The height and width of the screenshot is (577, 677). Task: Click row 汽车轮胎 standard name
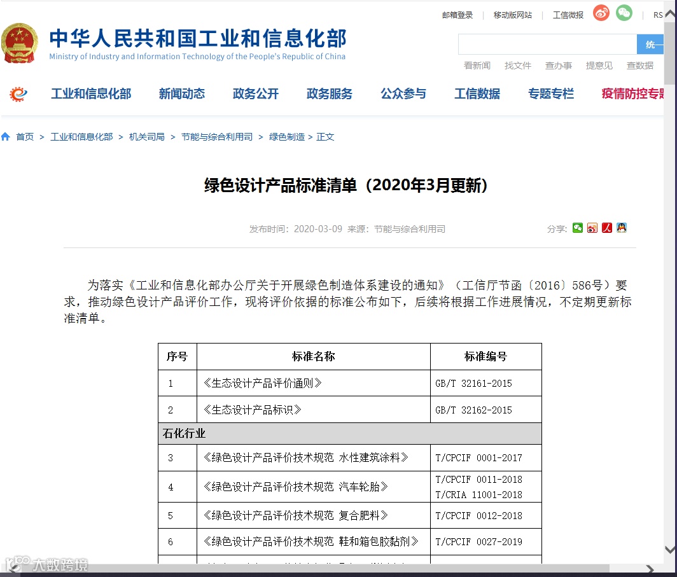click(295, 487)
